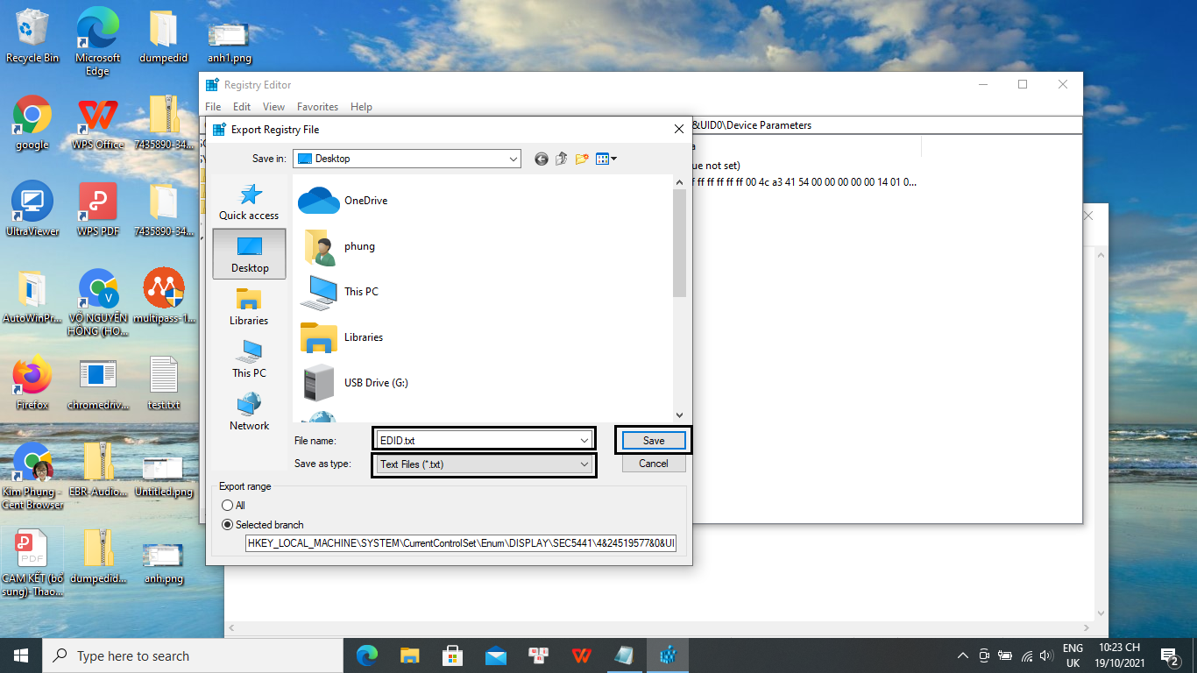This screenshot has height=673, width=1197.
Task: Expand the Save in location dropdown
Action: (513, 159)
